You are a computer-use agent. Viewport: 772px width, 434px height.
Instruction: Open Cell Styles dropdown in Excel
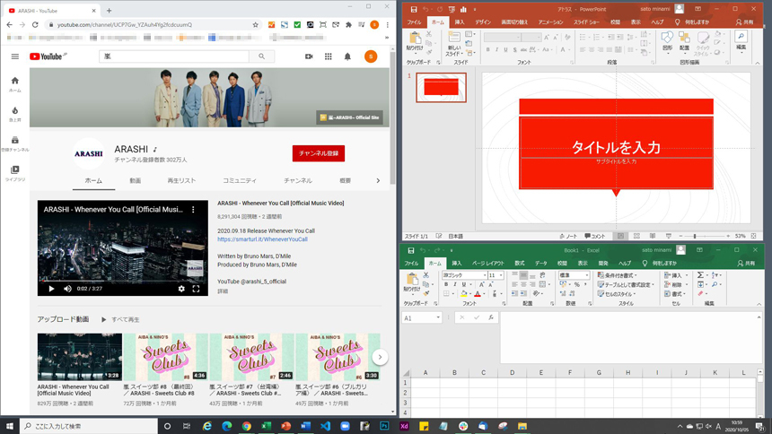coord(617,294)
